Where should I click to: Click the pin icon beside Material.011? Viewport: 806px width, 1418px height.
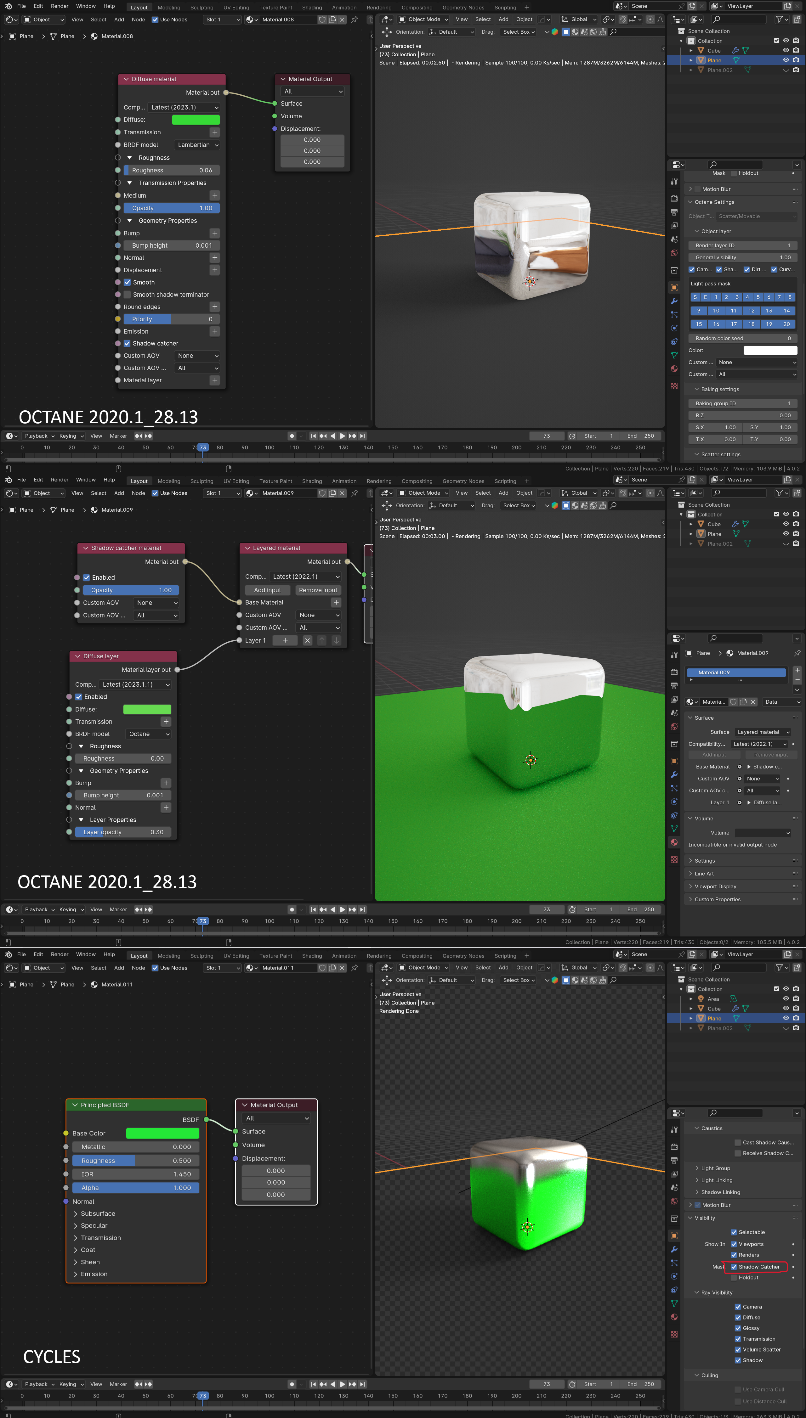coord(354,968)
